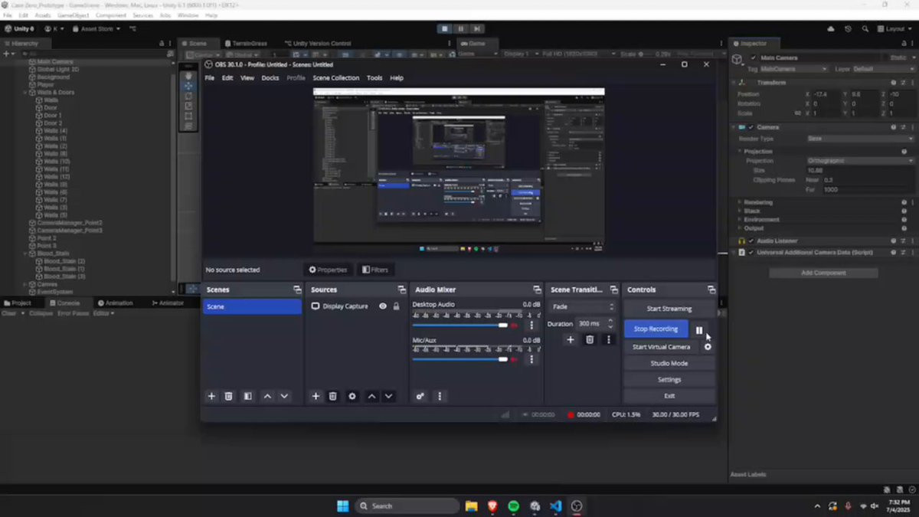Viewport: 919px width, 517px height.
Task: Open the Desktop Audio options menu
Action: 531,326
